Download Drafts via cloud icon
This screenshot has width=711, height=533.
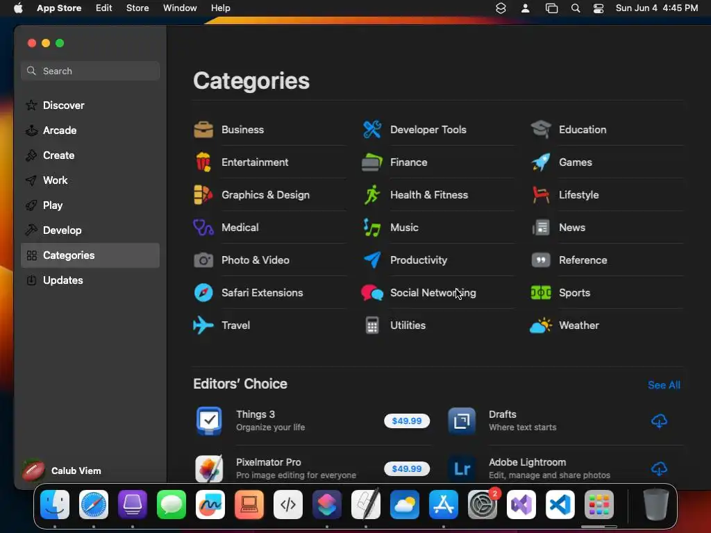(659, 421)
